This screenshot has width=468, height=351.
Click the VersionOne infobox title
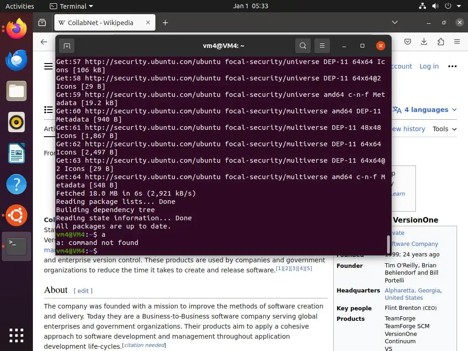[415, 220]
